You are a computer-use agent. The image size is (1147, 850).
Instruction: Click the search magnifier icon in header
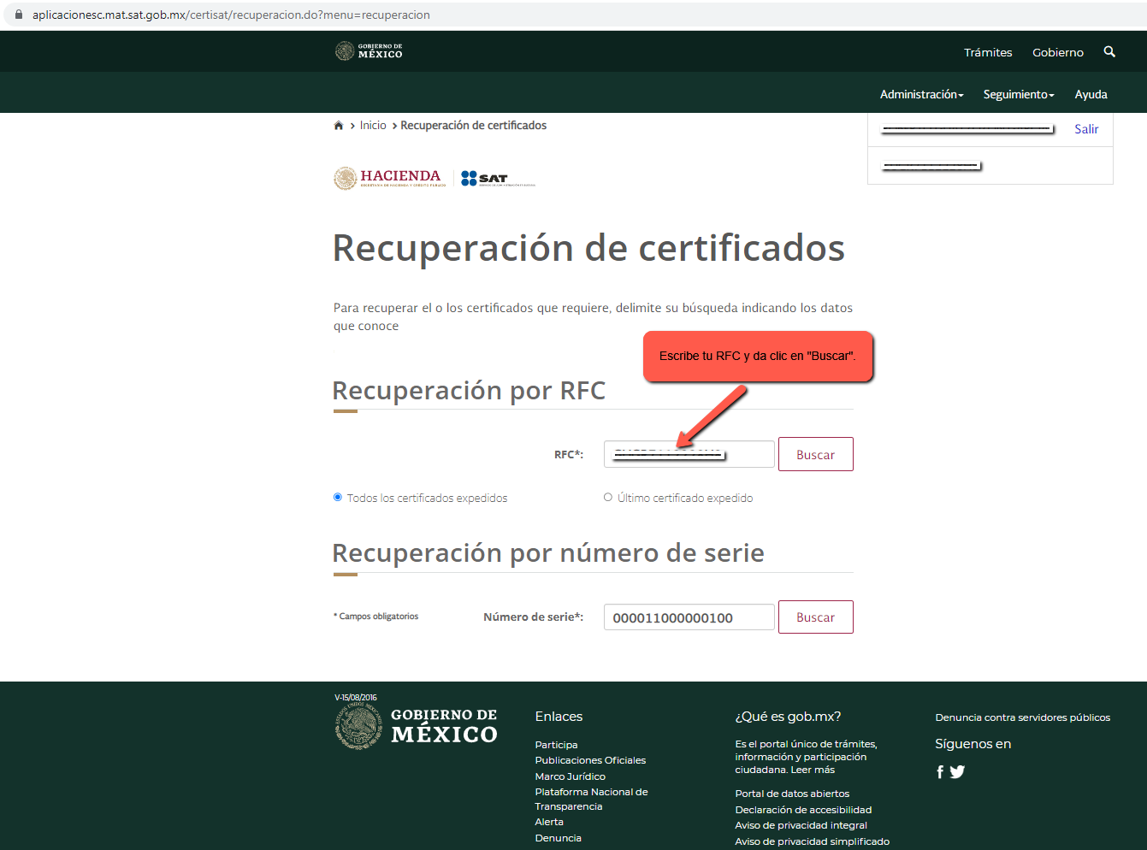[x=1109, y=52]
